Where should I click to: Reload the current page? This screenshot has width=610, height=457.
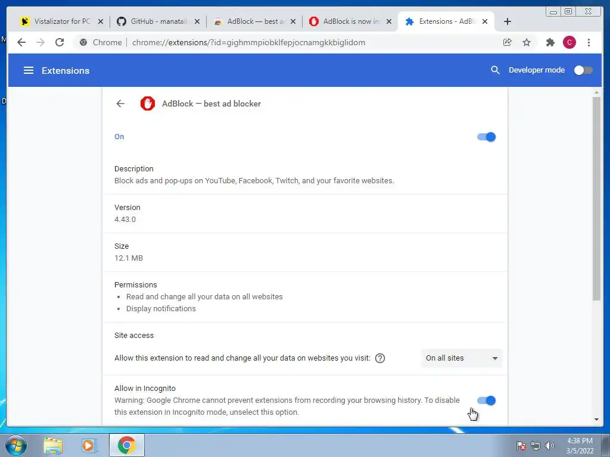60,42
